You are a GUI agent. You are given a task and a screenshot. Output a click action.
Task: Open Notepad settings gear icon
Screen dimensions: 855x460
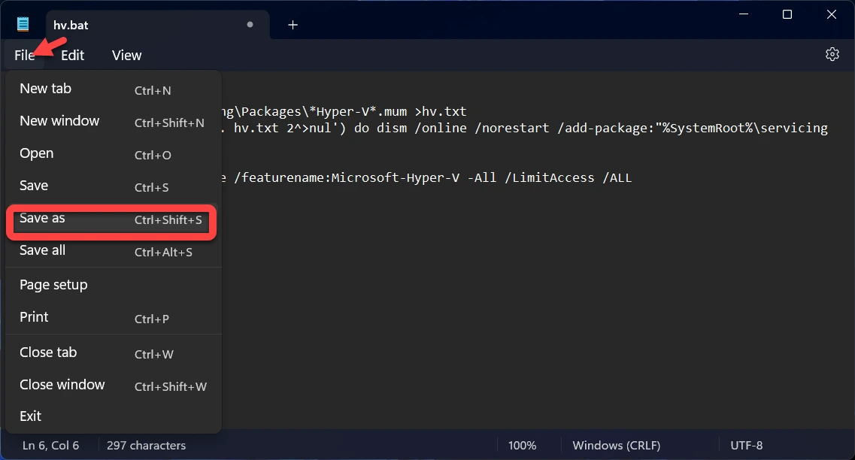point(832,54)
